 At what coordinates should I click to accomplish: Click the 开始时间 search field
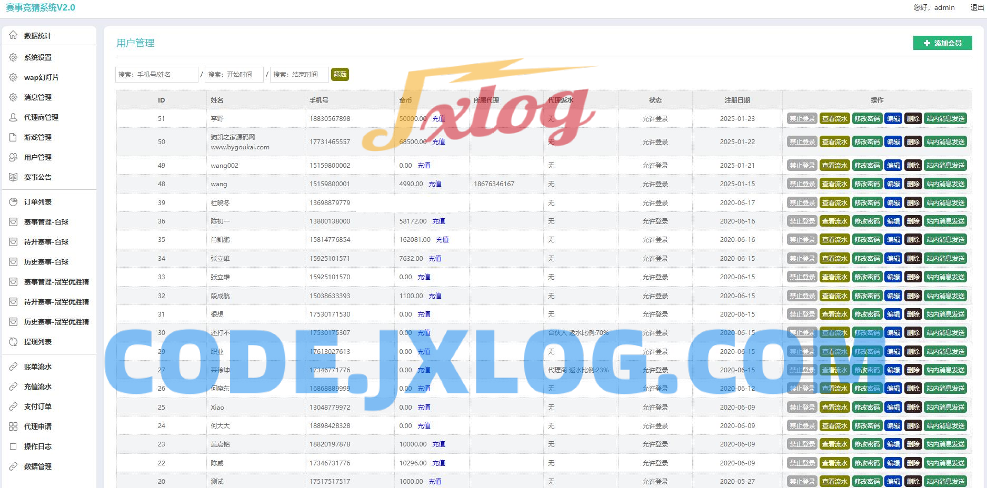[234, 75]
